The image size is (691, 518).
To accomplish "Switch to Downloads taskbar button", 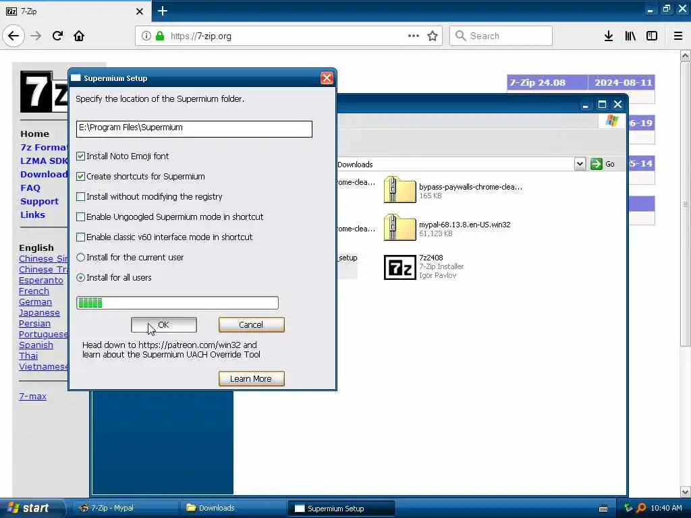I will click(232, 508).
